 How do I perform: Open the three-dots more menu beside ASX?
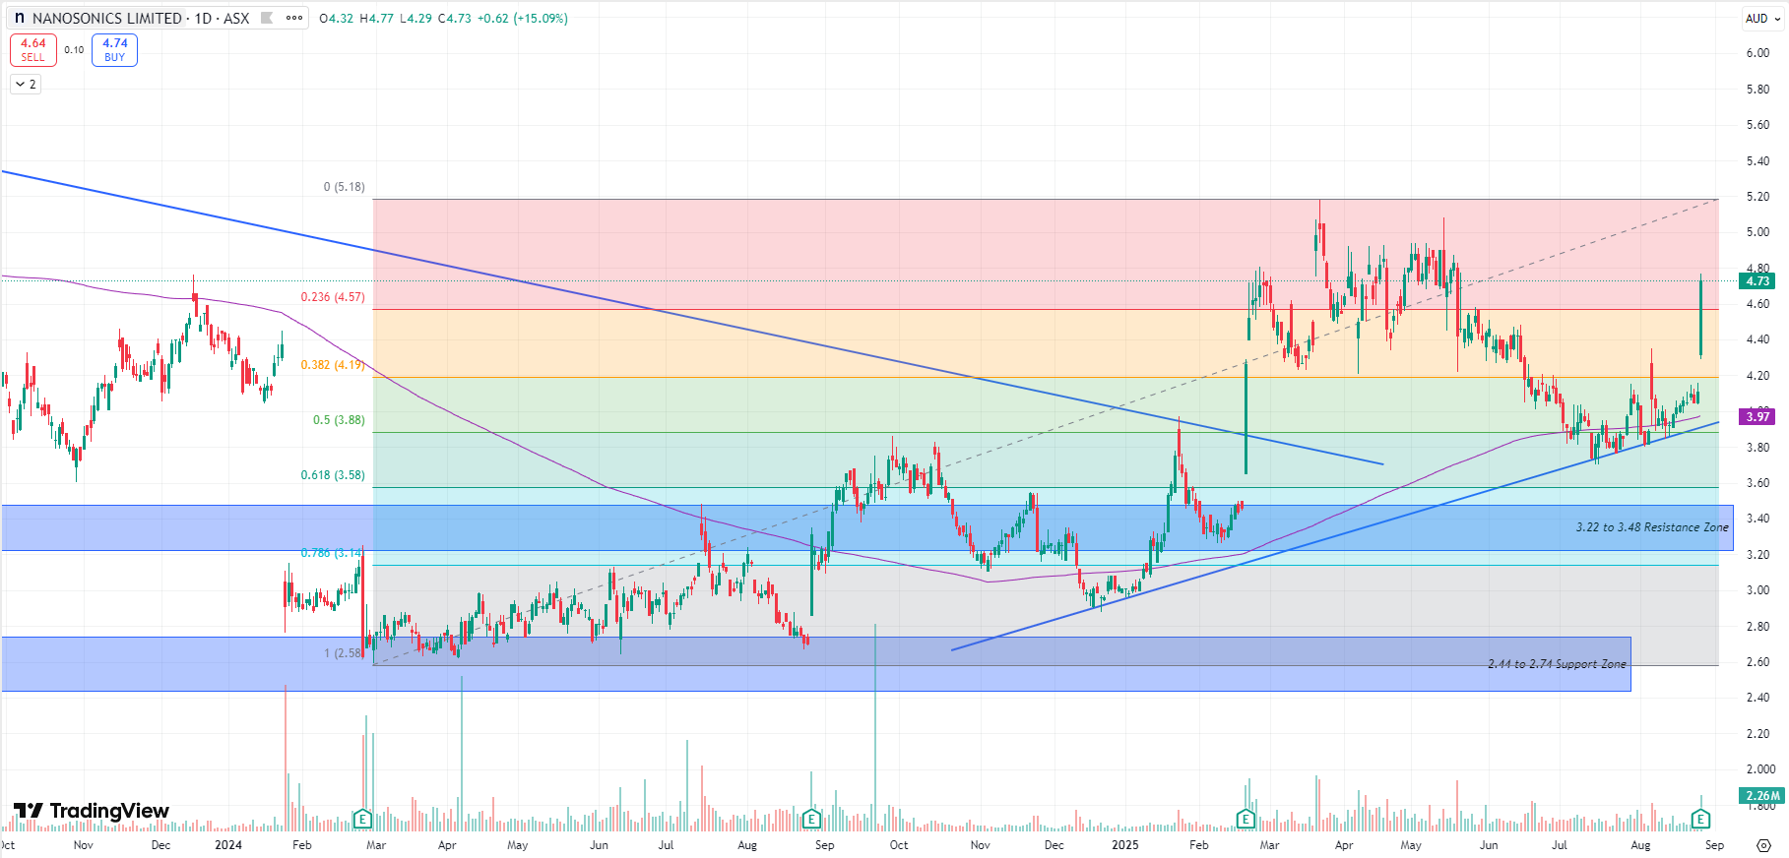(293, 18)
